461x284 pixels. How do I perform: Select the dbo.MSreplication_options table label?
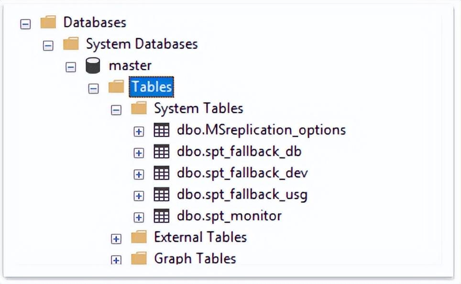point(261,130)
